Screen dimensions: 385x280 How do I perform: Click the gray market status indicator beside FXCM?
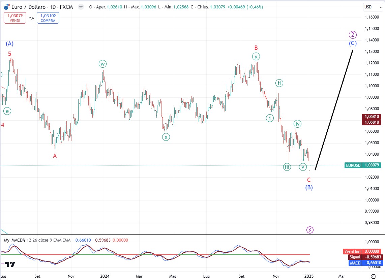tap(81, 7)
